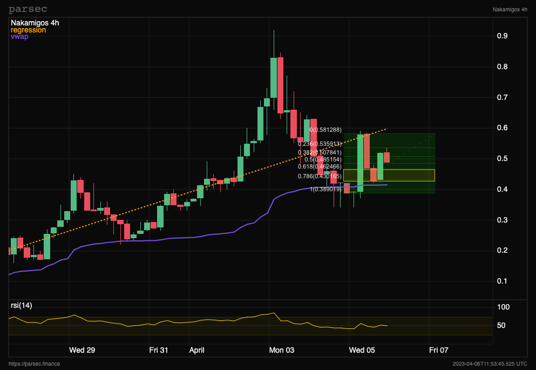This screenshot has height=370, width=536.
Task: Click the Nakamigos 4h header title at top right
Action: point(510,10)
